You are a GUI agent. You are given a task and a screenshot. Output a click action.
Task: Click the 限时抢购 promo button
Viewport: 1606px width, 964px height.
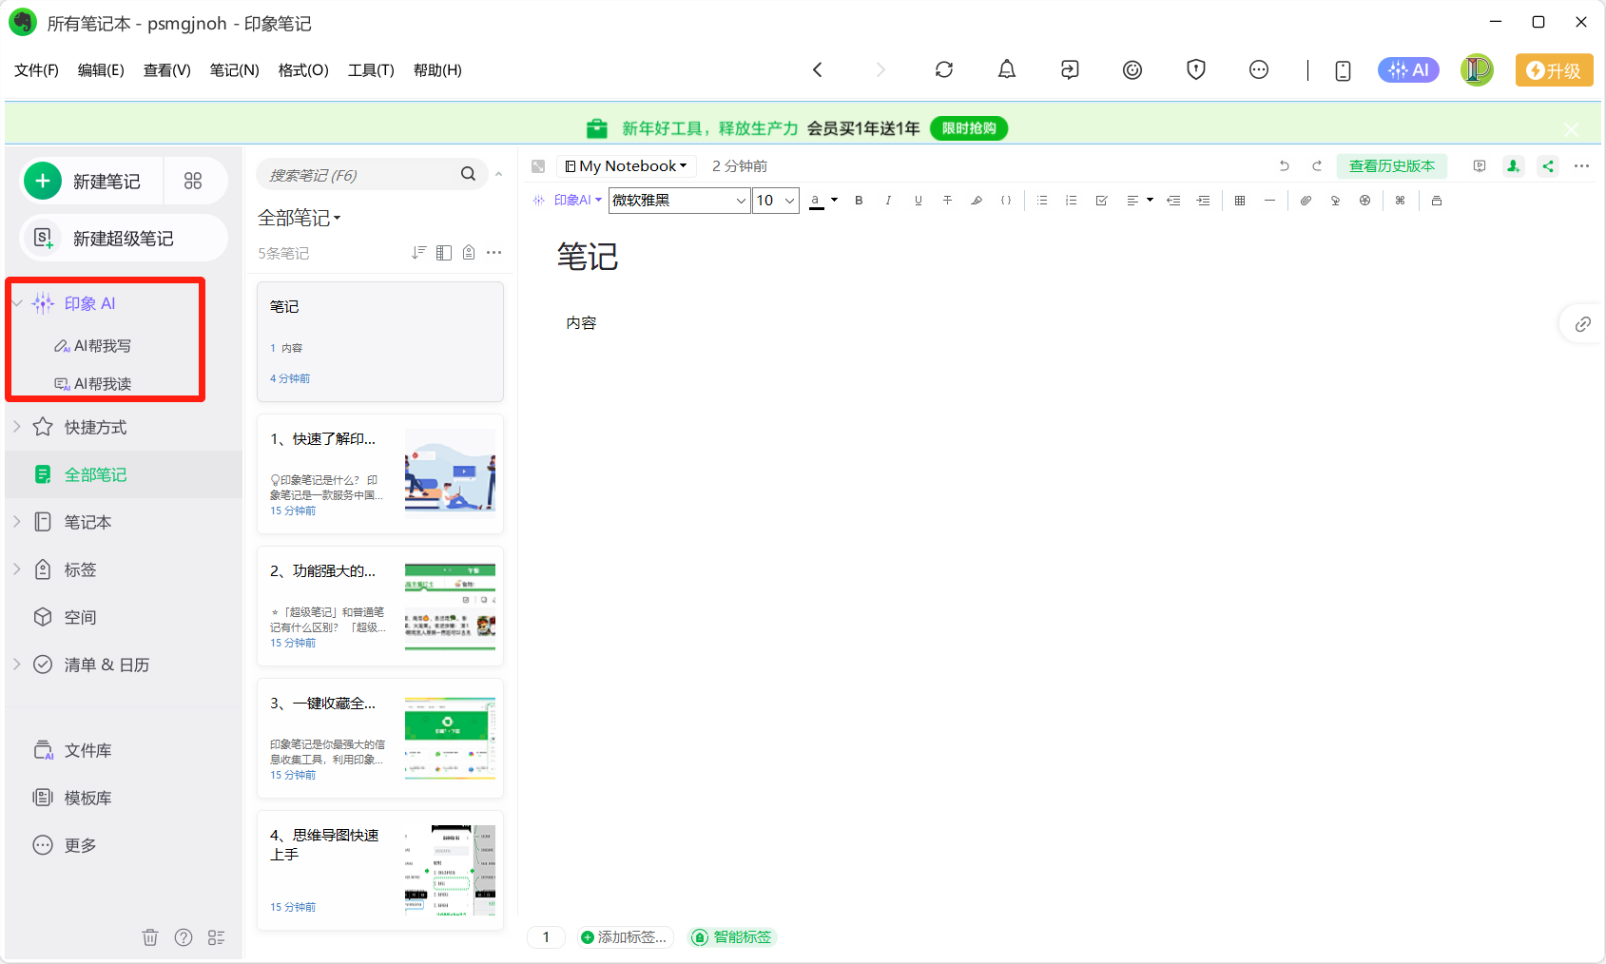969,128
